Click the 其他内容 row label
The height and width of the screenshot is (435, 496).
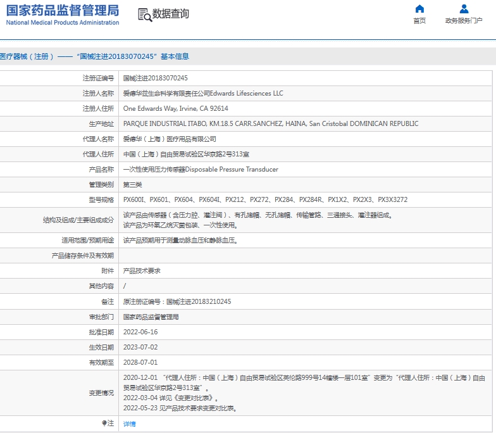point(101,286)
